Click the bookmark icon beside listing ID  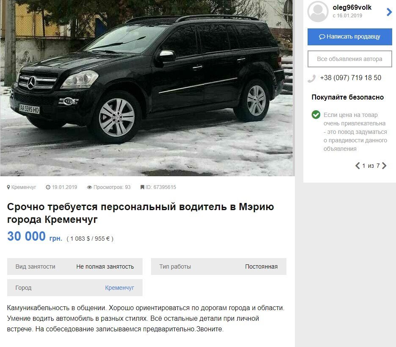[142, 187]
